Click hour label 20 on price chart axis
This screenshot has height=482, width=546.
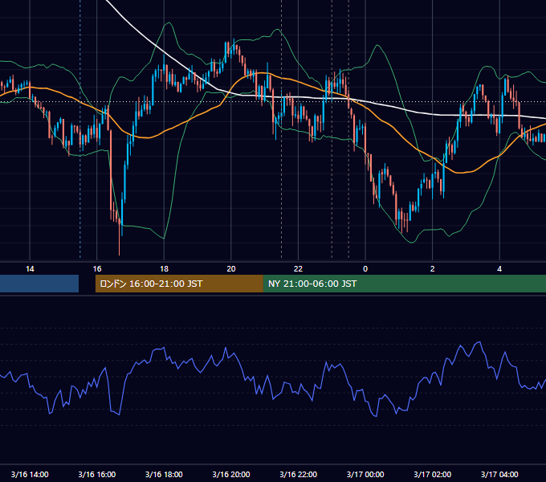(231, 269)
